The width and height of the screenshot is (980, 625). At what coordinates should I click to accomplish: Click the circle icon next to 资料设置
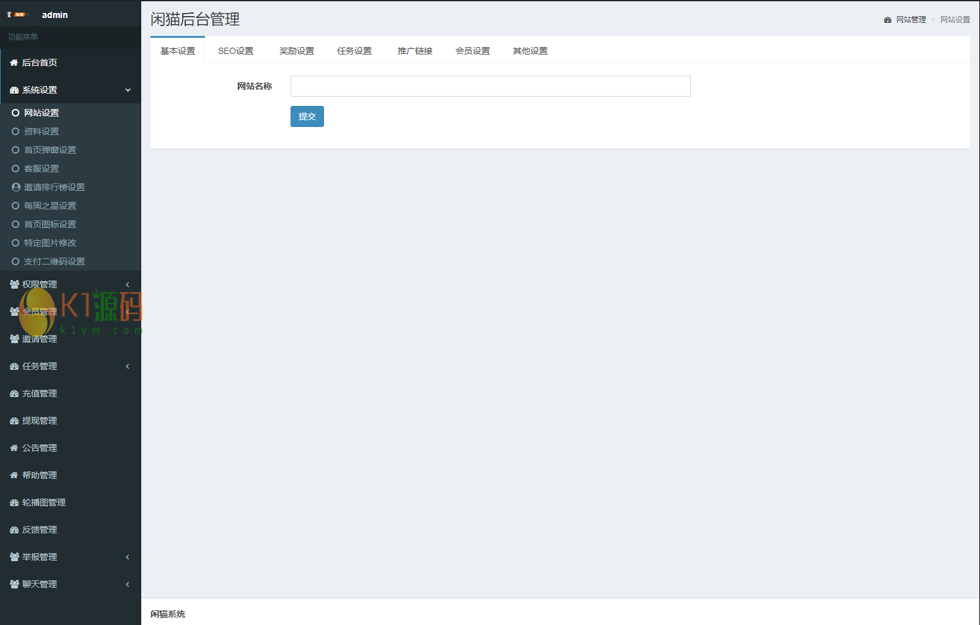[x=15, y=131]
